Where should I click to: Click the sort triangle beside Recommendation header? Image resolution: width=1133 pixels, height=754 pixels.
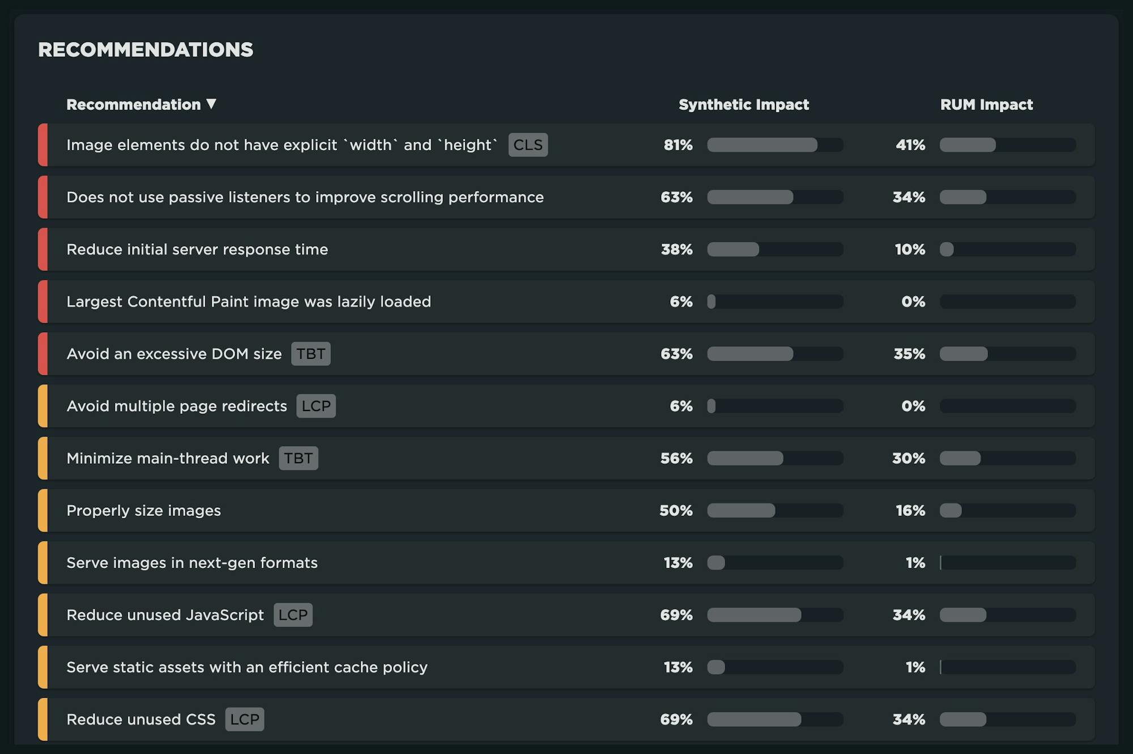pyautogui.click(x=212, y=104)
